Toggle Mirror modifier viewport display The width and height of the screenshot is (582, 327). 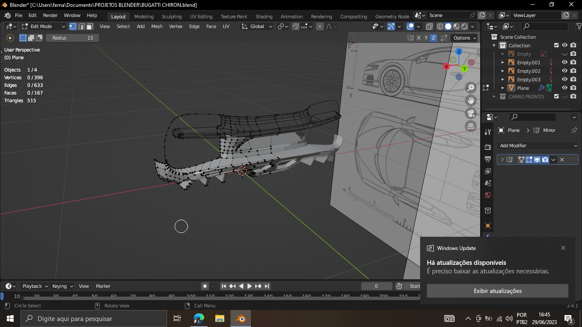click(x=537, y=160)
